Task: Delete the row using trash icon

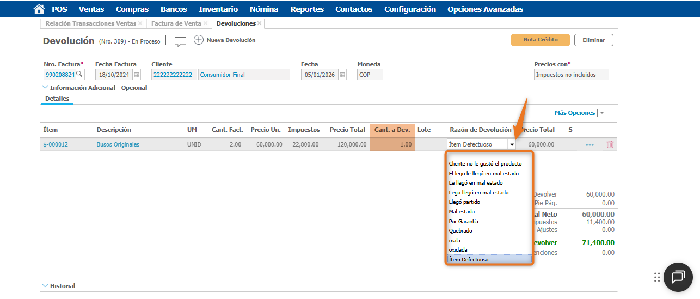Action: [610, 144]
